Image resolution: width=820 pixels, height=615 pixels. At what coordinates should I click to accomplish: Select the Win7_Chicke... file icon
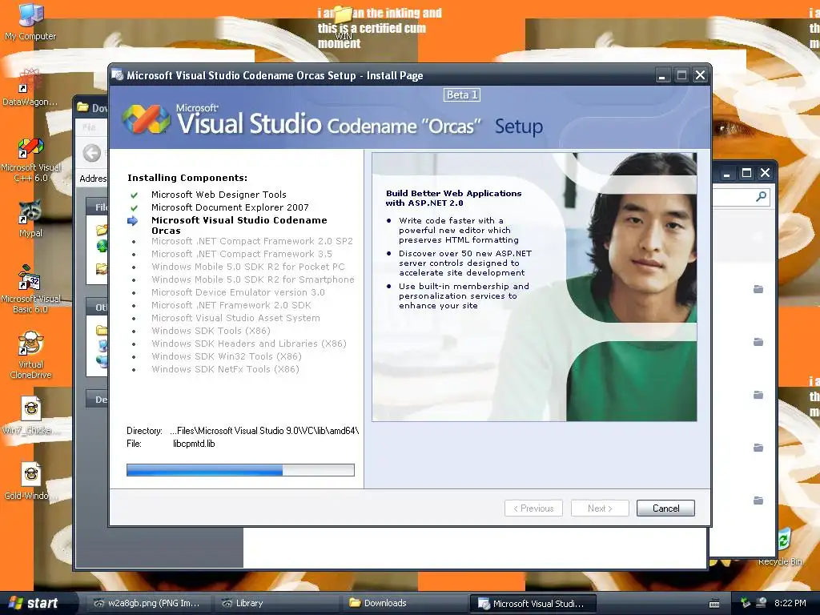[x=30, y=416]
